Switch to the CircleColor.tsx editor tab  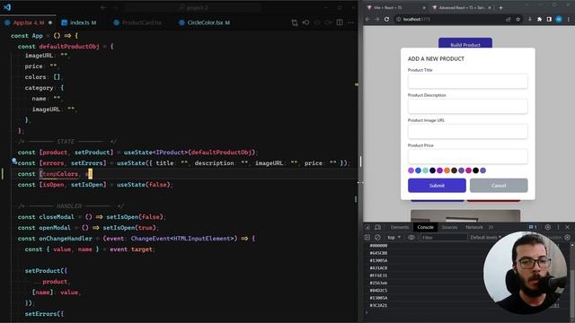tap(204, 22)
